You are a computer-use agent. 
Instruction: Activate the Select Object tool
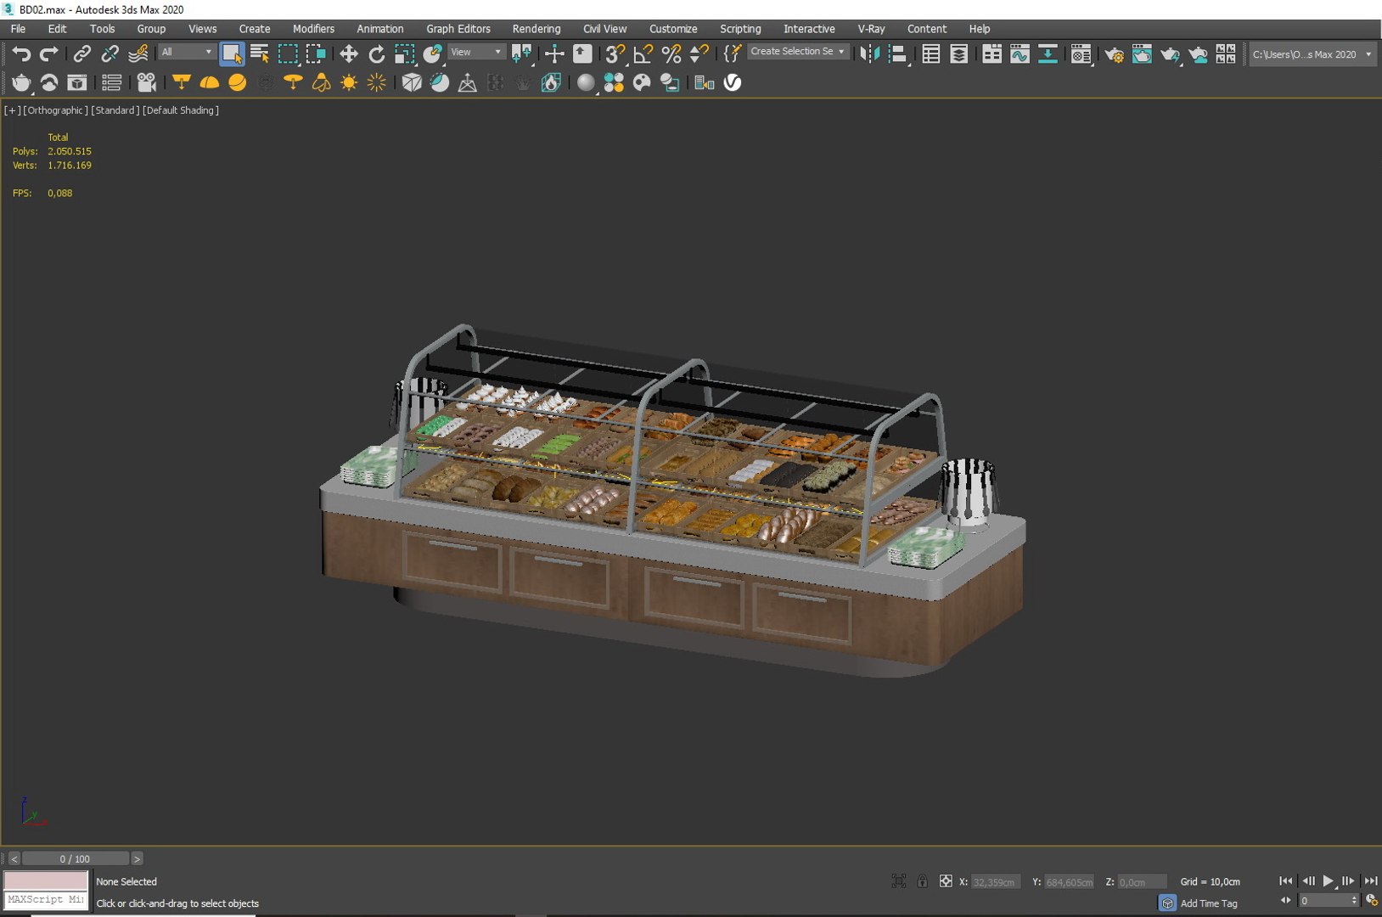click(232, 54)
